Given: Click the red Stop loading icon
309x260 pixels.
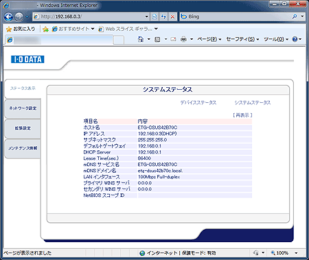Looking at the screenshot, I should coord(172,16).
